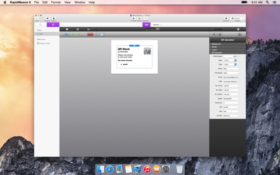Image resolution: width=280 pixels, height=175 pixels.
Task: Open iTunes from the dock
Action: (147, 169)
